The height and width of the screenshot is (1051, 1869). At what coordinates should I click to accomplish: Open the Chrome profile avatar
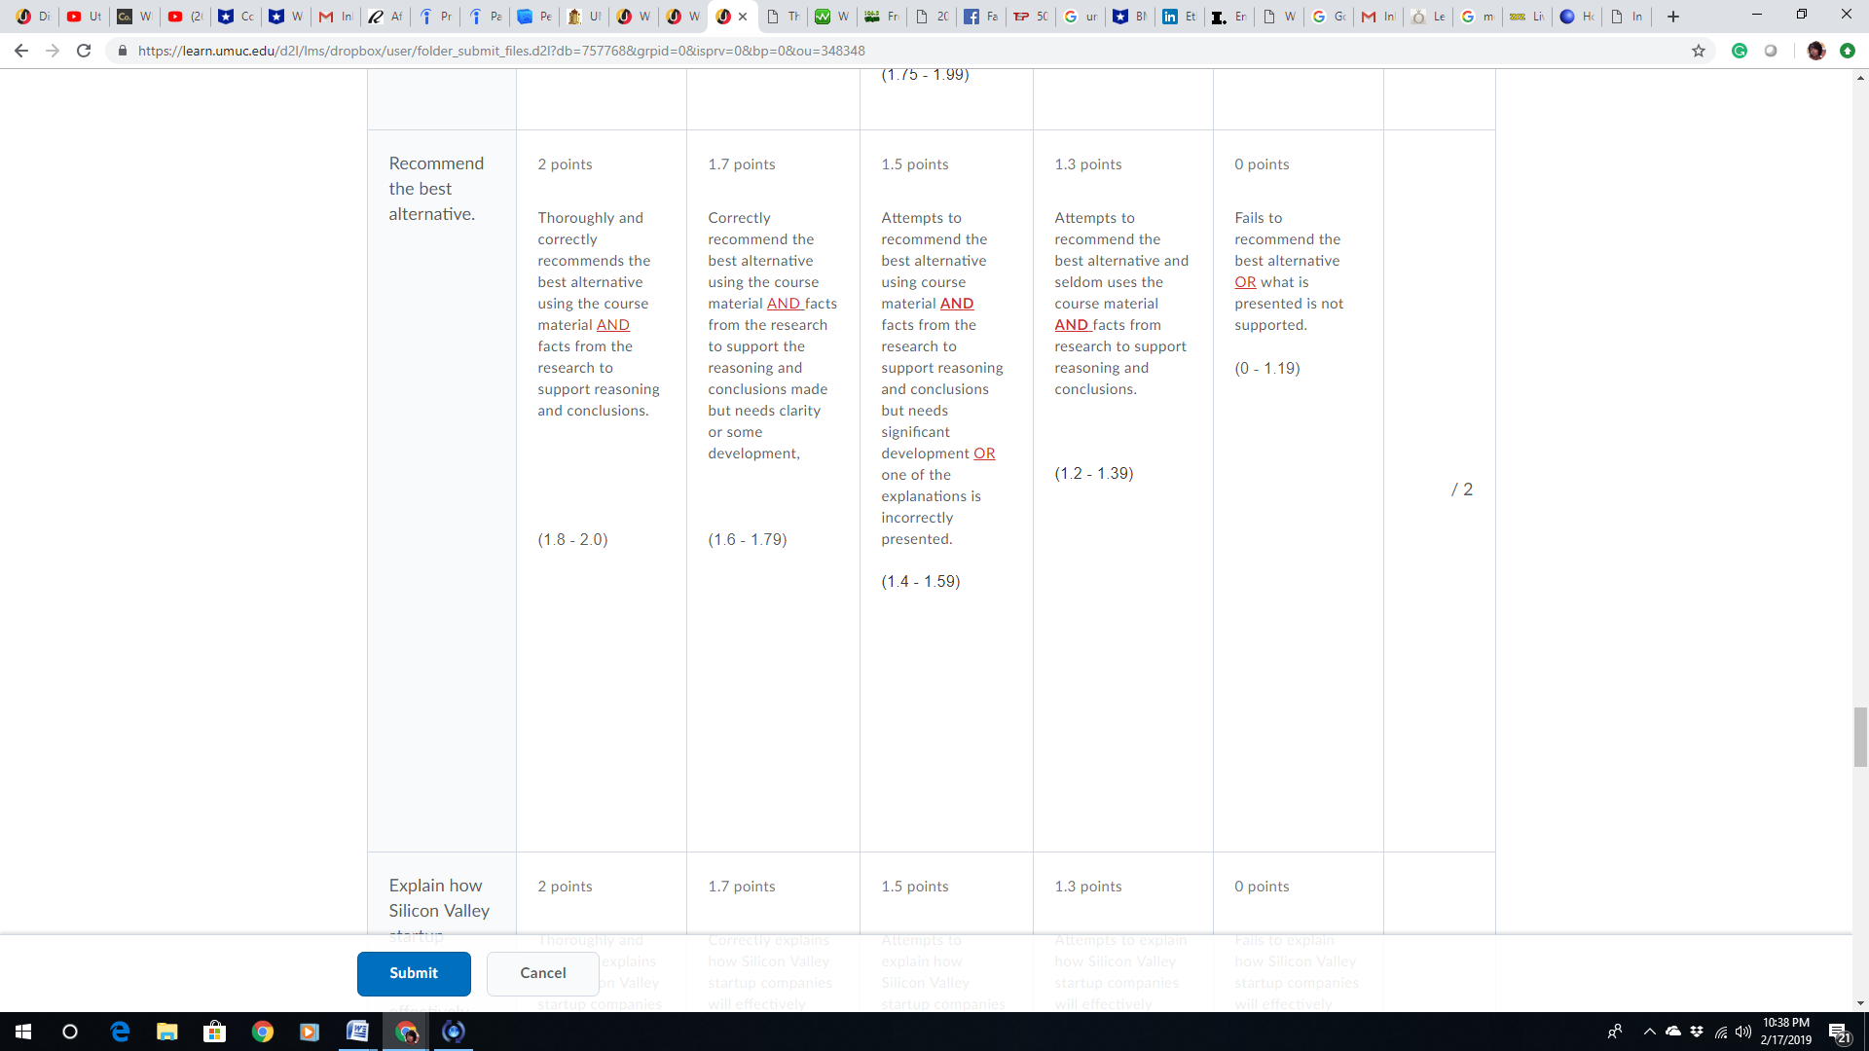click(x=1815, y=51)
